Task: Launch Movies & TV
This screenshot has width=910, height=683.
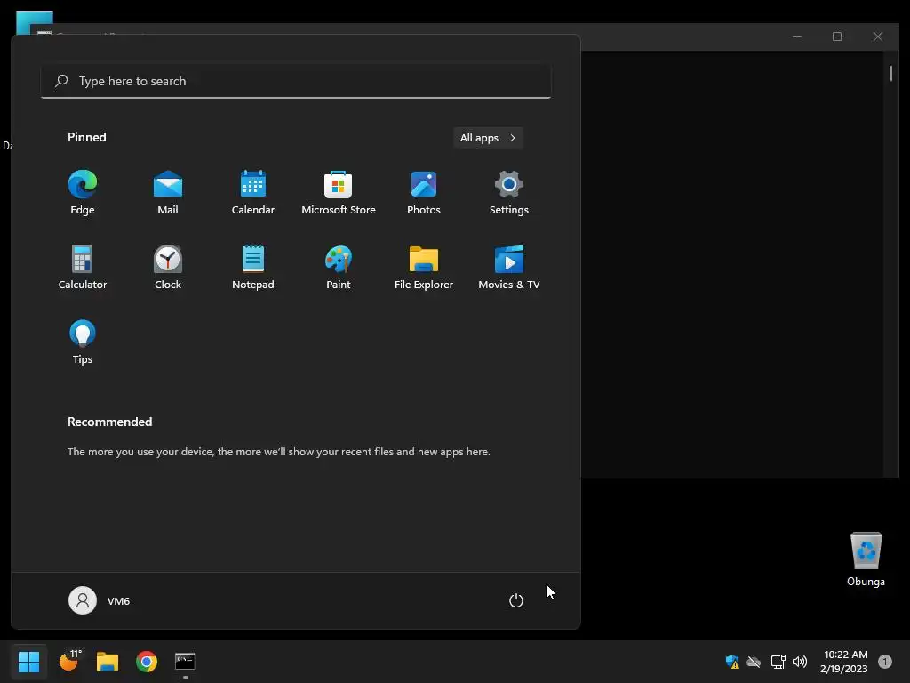Action: coord(509,267)
